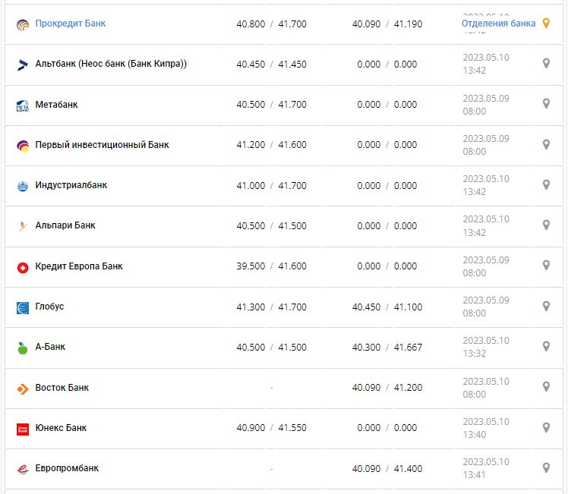This screenshot has height=494, width=568.
Task: Click the green apple А-Банк logo
Action: 23,348
